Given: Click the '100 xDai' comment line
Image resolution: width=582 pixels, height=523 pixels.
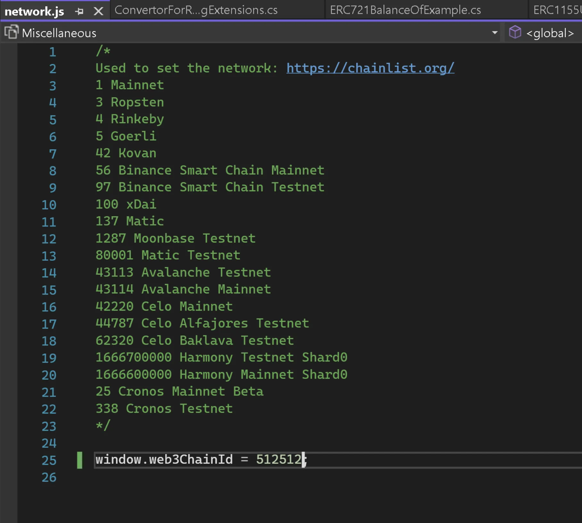Looking at the screenshot, I should pos(126,204).
